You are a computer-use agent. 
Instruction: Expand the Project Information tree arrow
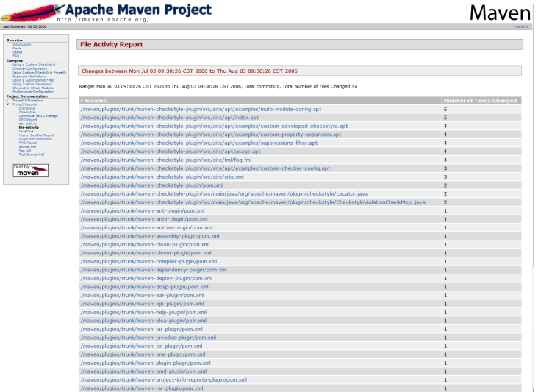pyautogui.click(x=8, y=101)
